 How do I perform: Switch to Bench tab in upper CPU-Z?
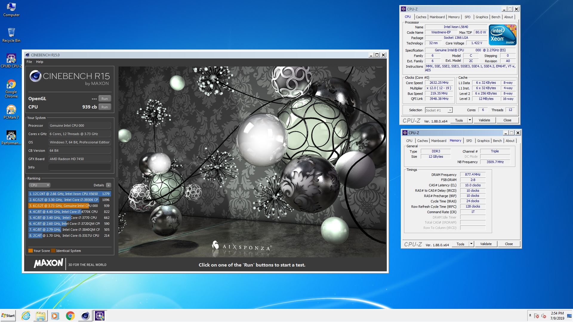[496, 17]
